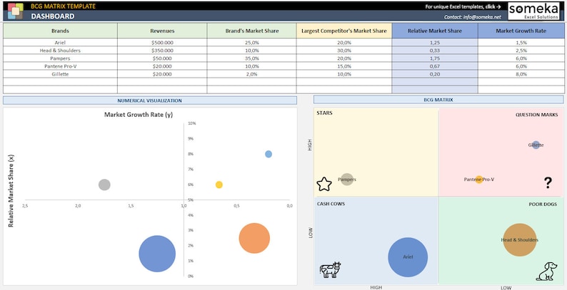Click the STARS quadrant label
The height and width of the screenshot is (290, 567).
[324, 113]
